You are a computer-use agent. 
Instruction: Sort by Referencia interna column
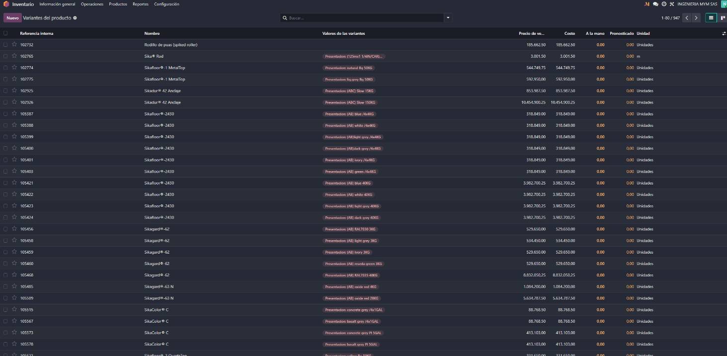pos(37,33)
